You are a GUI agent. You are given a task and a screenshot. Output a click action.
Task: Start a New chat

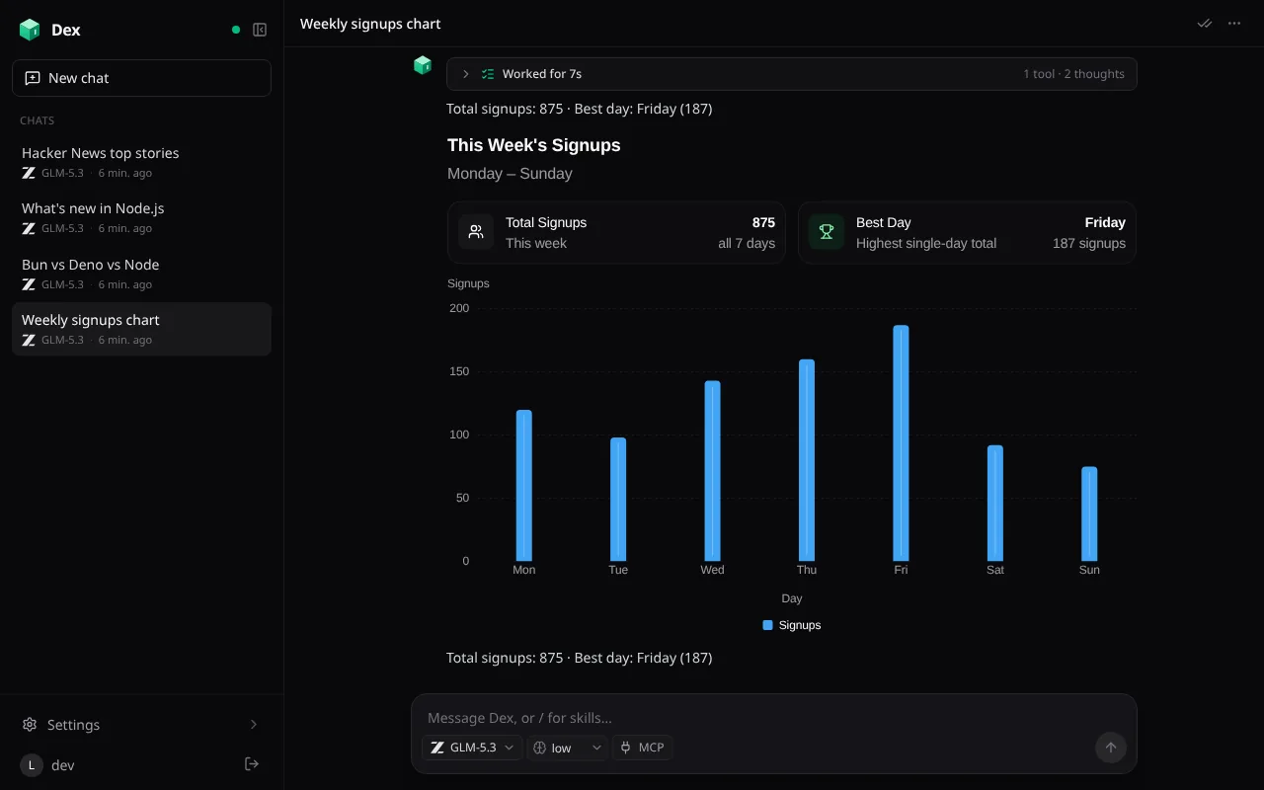pos(141,78)
